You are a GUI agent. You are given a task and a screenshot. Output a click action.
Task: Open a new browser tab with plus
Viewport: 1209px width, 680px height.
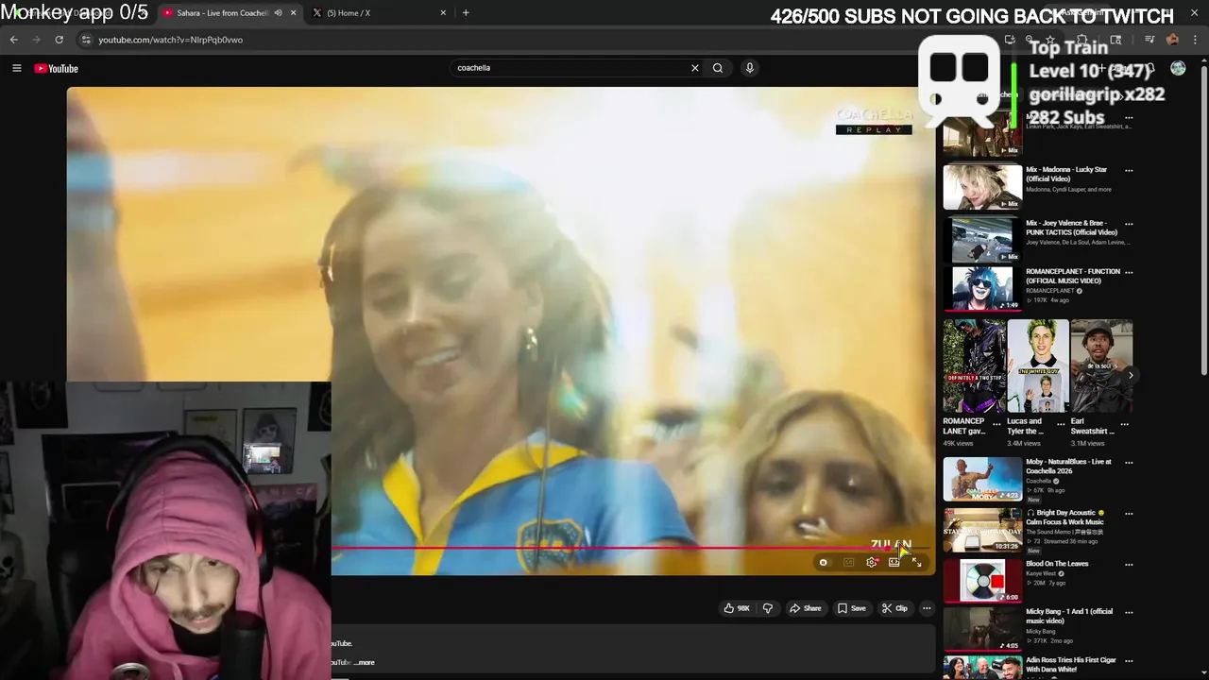(466, 12)
